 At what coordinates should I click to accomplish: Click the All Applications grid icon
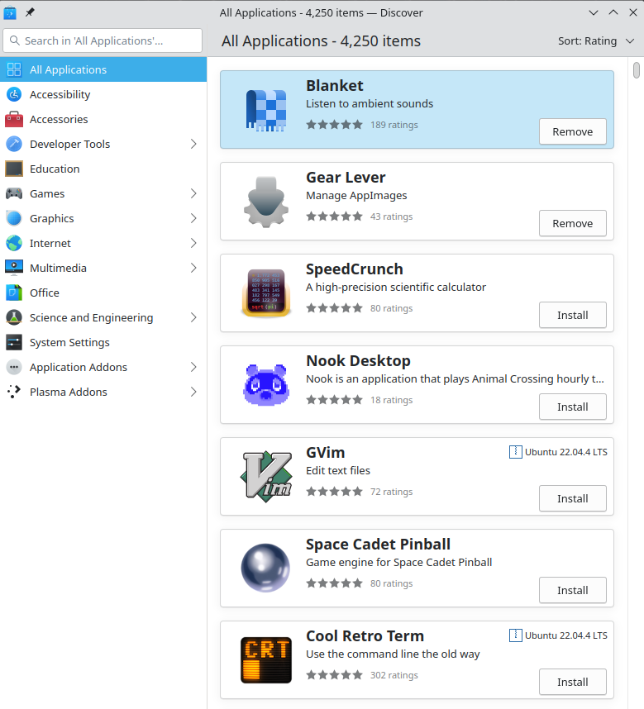[x=14, y=69]
